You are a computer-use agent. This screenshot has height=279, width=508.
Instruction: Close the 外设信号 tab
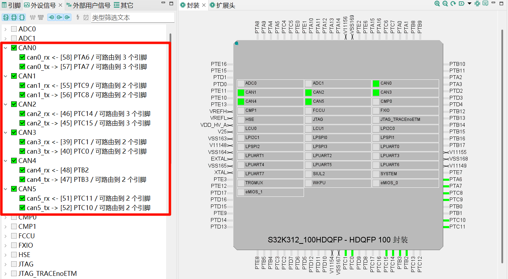[x=60, y=5]
